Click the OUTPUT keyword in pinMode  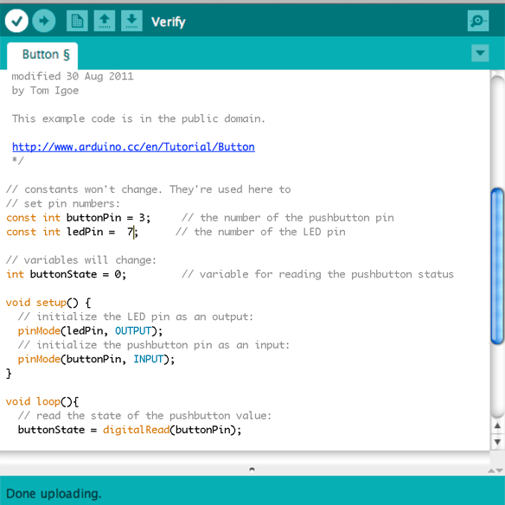tap(133, 331)
